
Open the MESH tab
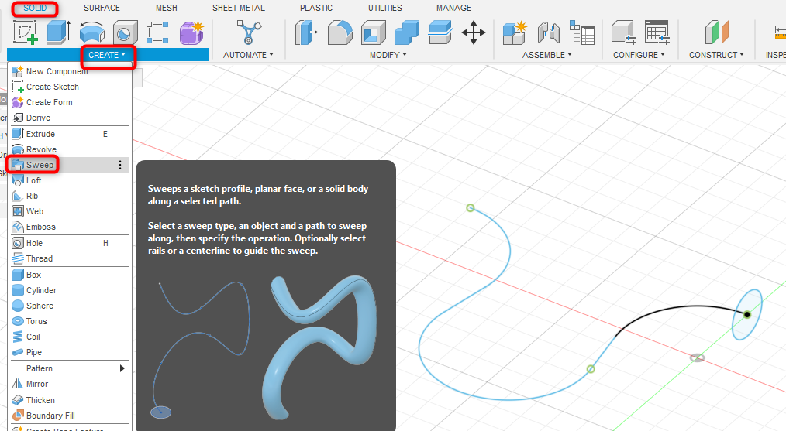pos(167,8)
